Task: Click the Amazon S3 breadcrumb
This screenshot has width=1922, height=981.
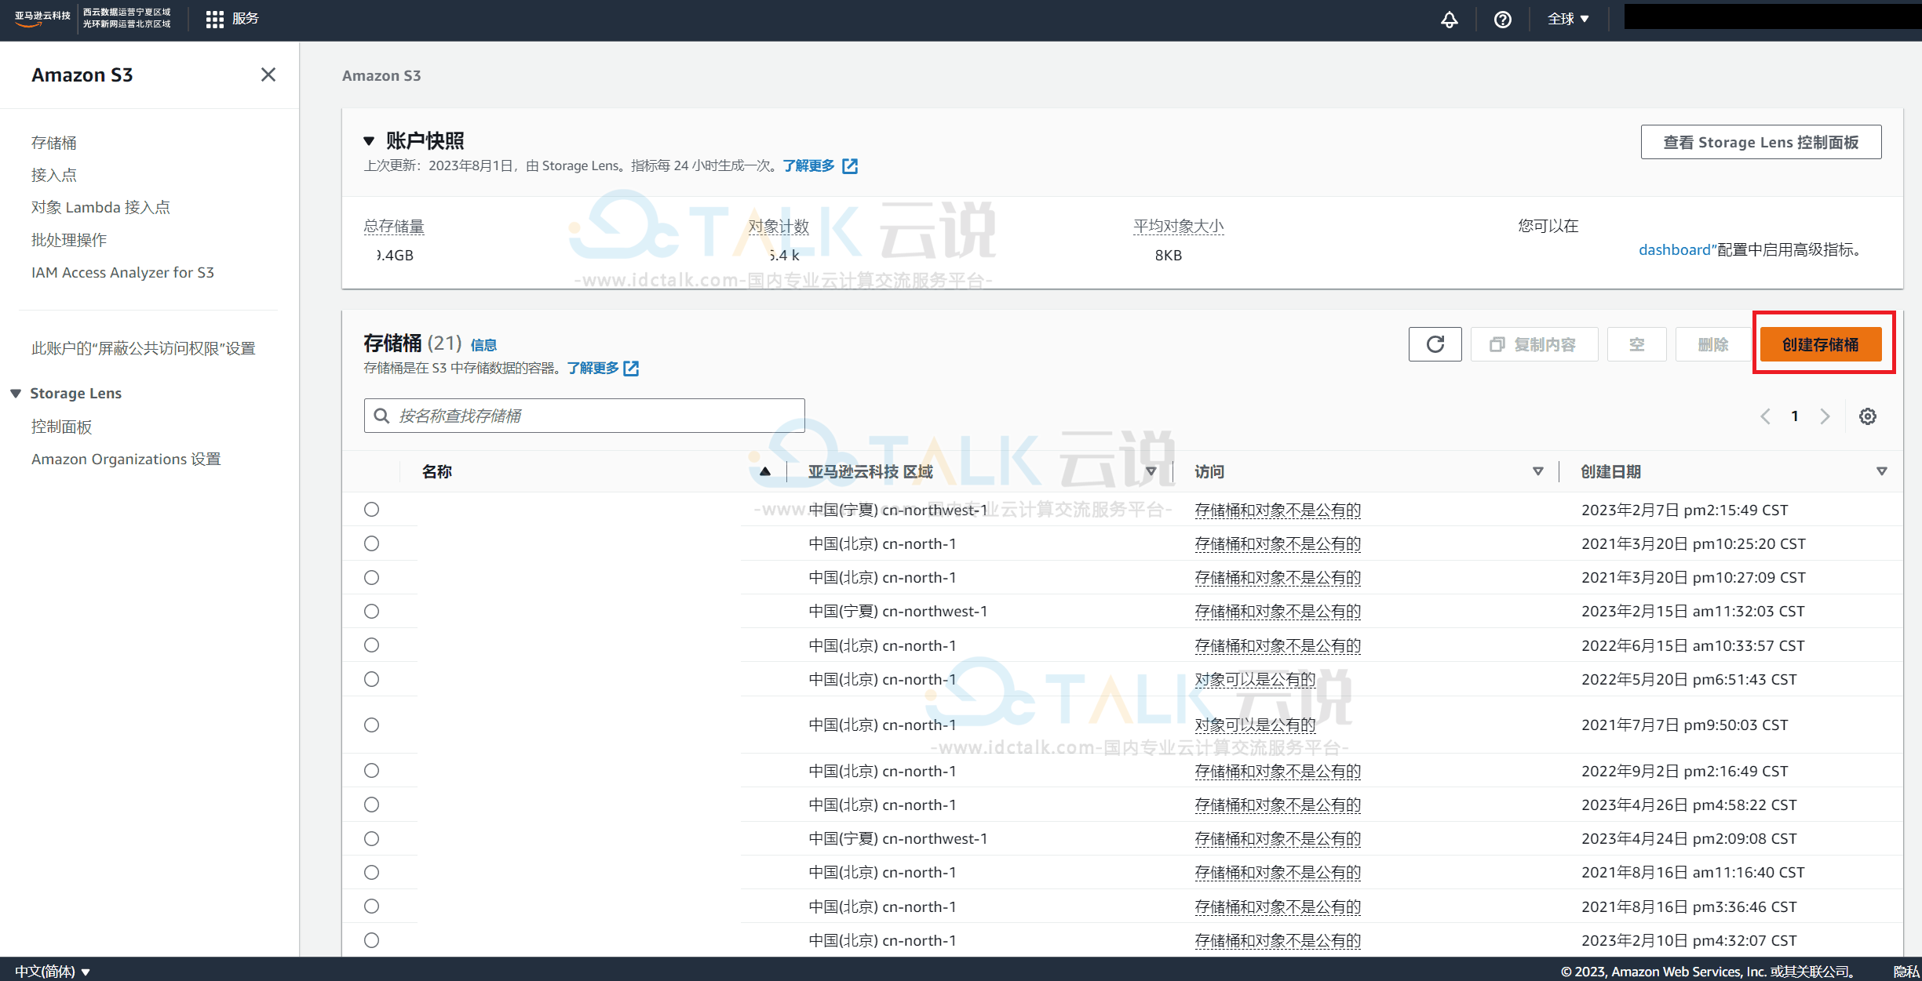Action: [381, 75]
